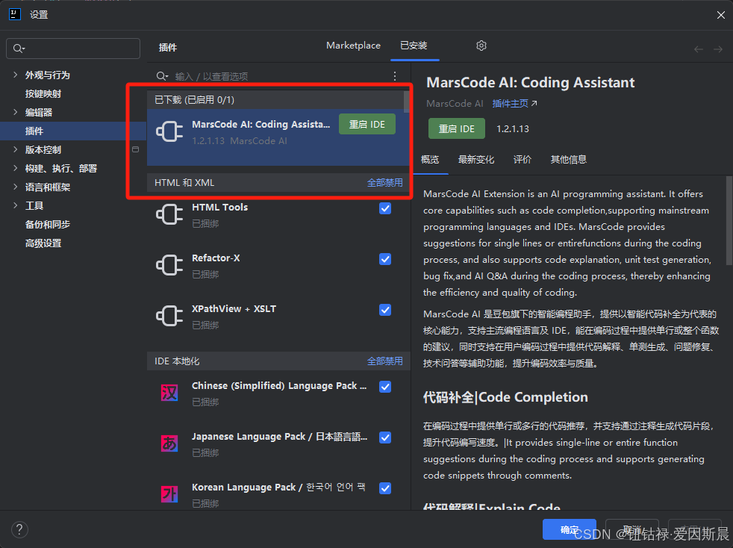Select the Refactor-X plugin name

click(216, 258)
